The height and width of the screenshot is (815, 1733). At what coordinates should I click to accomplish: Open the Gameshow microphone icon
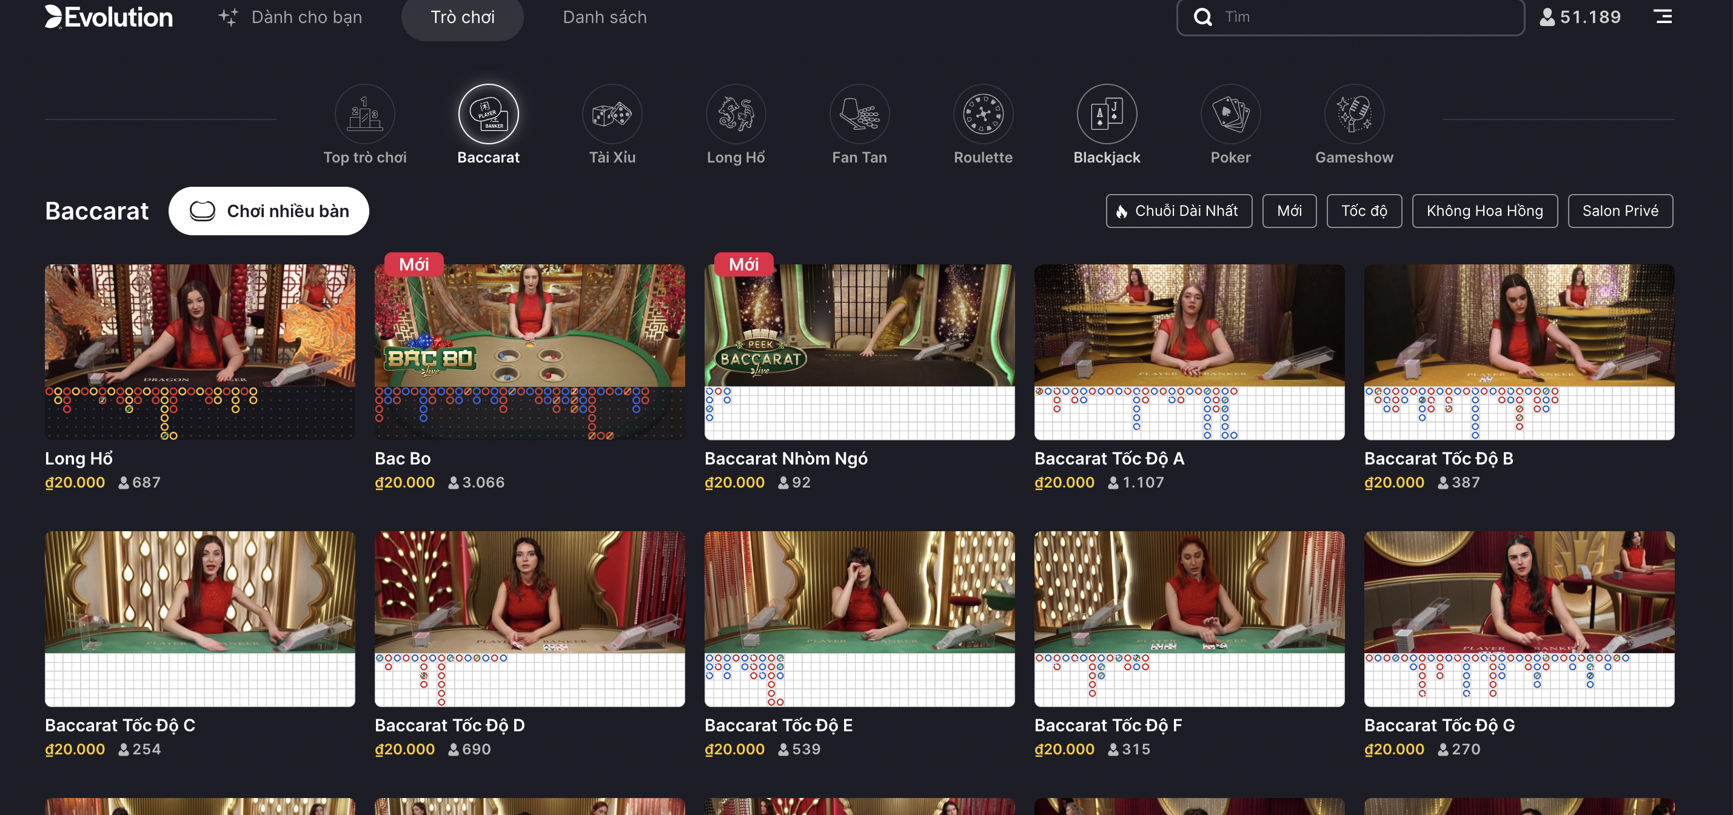1354,114
